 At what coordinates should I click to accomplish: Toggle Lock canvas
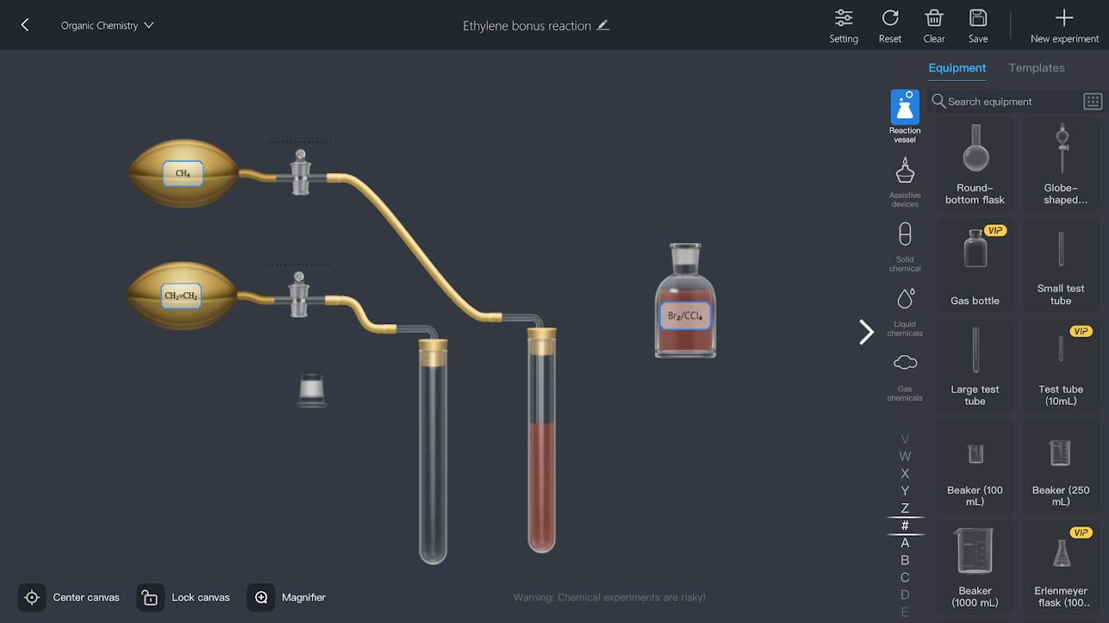tap(184, 597)
